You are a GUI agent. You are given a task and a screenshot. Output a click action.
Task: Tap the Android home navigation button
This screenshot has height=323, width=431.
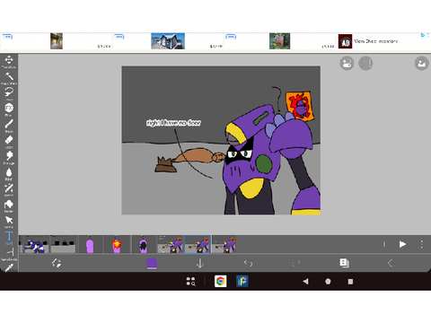pyautogui.click(x=328, y=282)
